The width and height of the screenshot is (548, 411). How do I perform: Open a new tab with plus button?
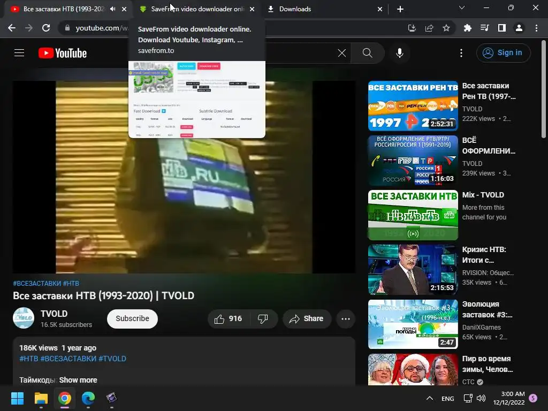click(x=400, y=9)
